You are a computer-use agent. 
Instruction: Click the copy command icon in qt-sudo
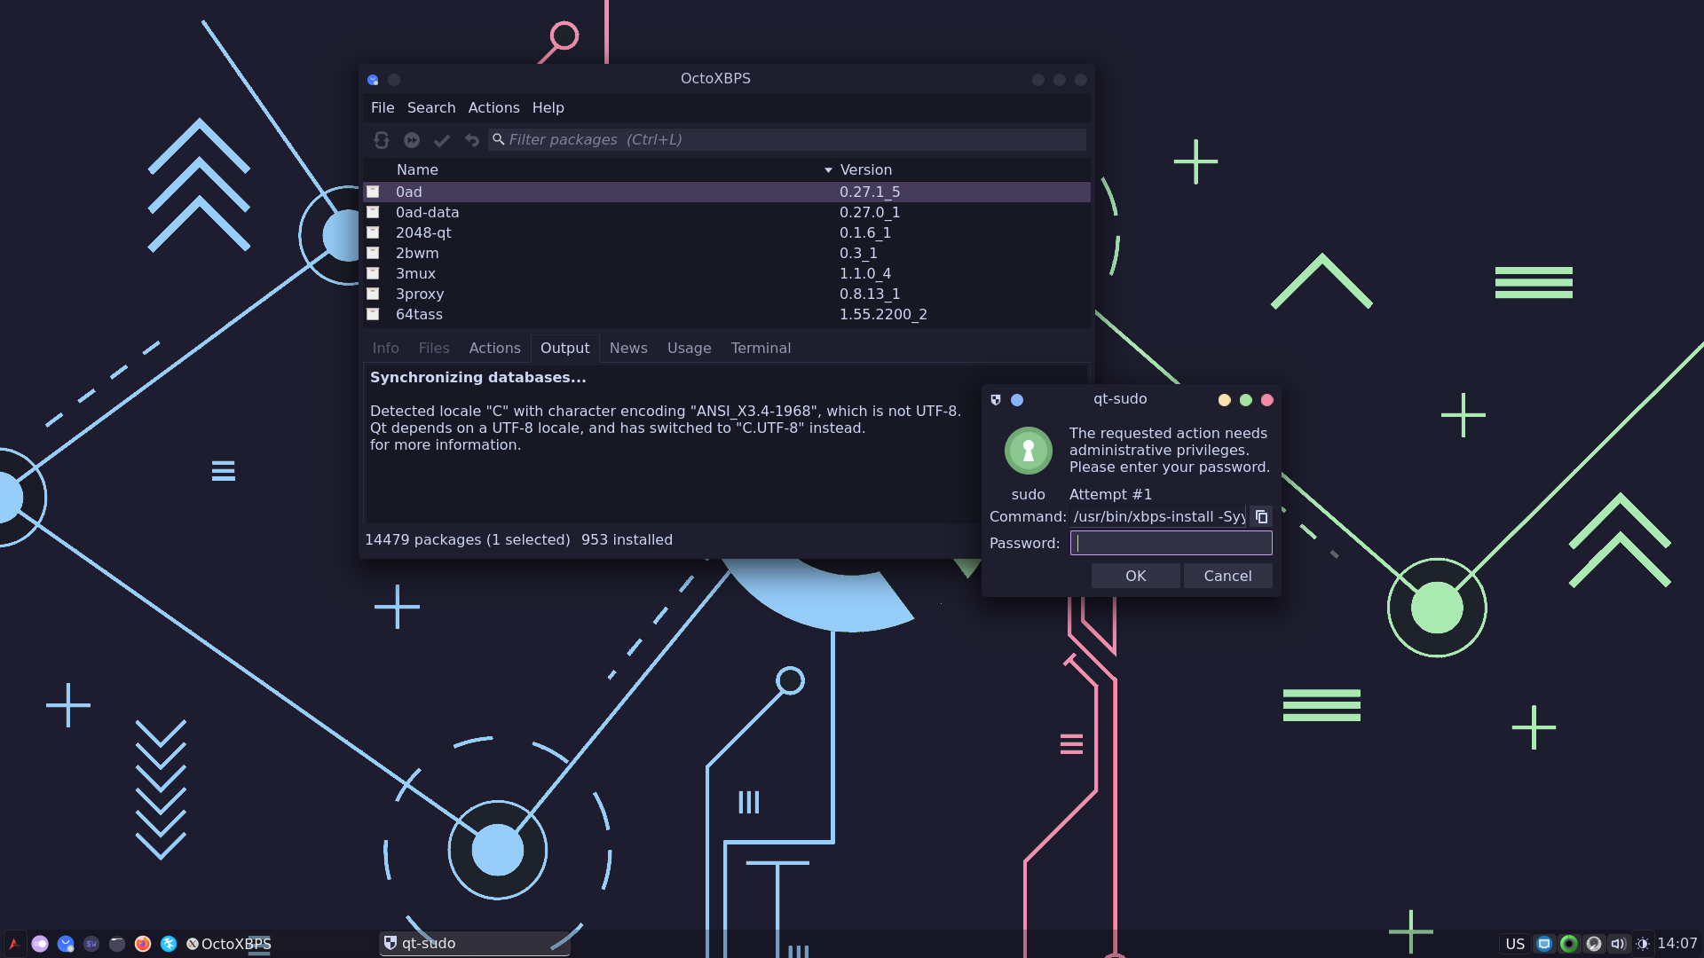[1261, 516]
